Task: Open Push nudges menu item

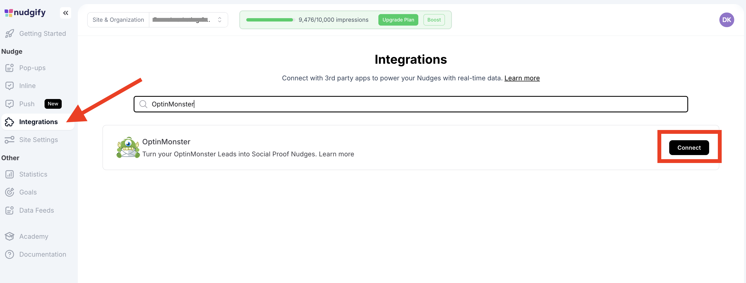Action: 27,104
